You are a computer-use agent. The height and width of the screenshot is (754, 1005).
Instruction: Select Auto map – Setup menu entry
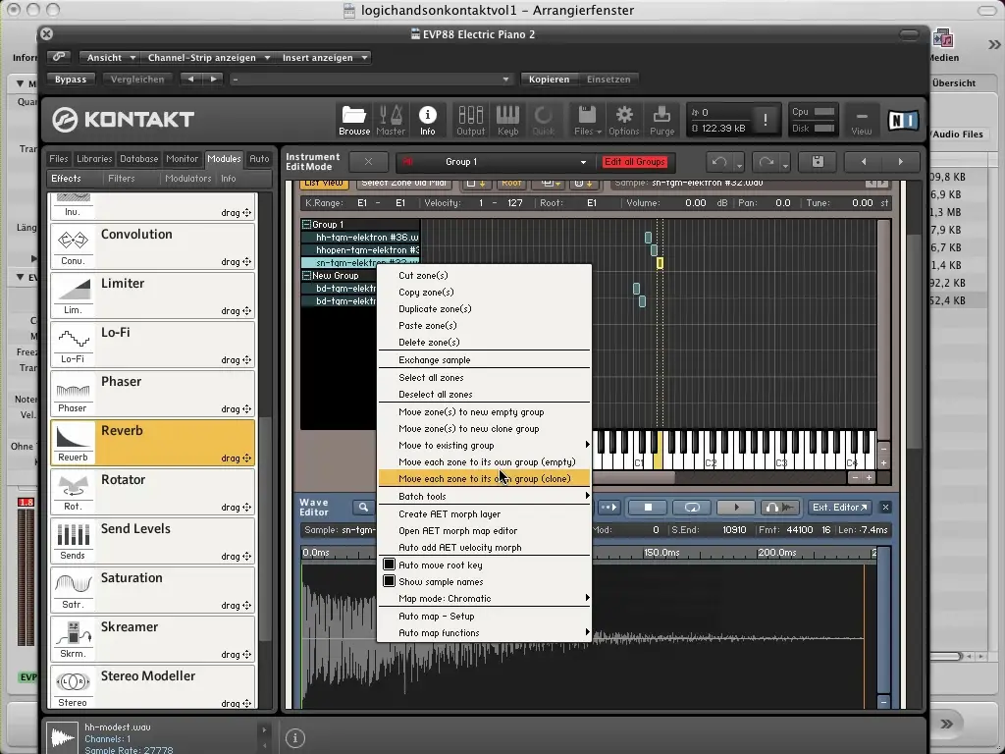pyautogui.click(x=484, y=617)
